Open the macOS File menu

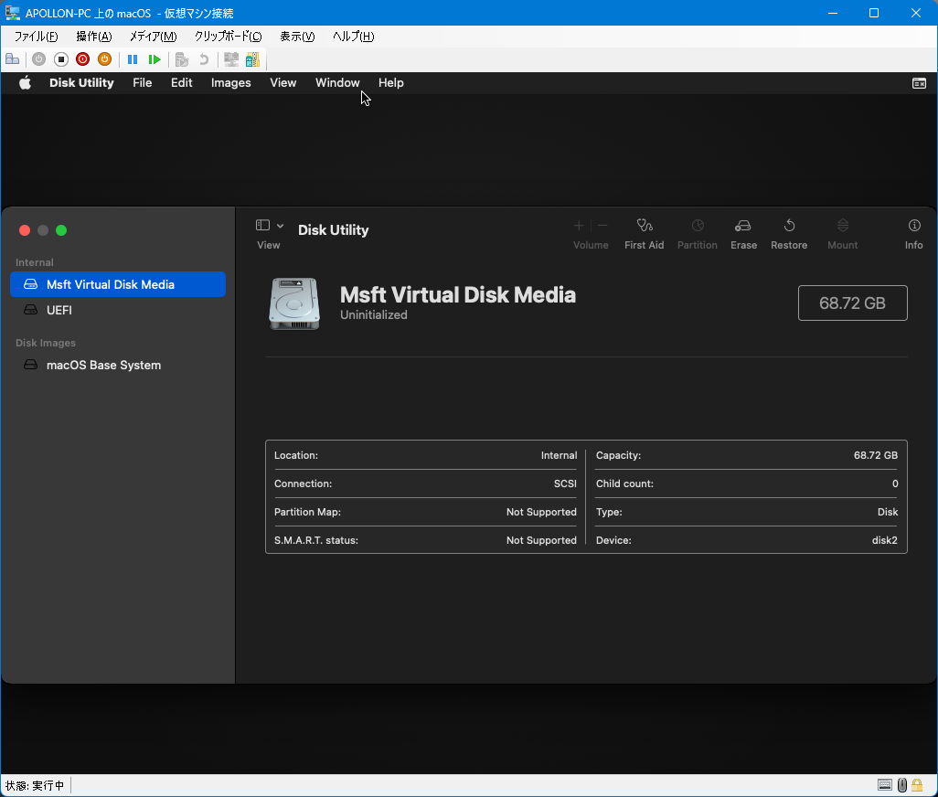point(143,83)
